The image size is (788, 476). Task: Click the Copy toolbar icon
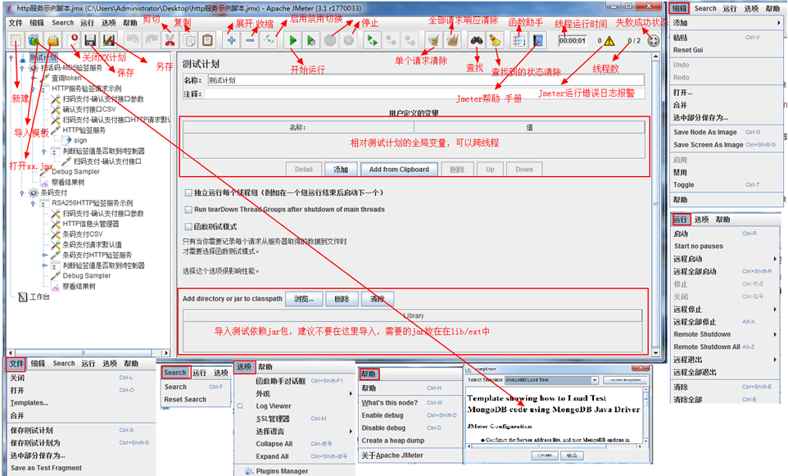point(189,40)
